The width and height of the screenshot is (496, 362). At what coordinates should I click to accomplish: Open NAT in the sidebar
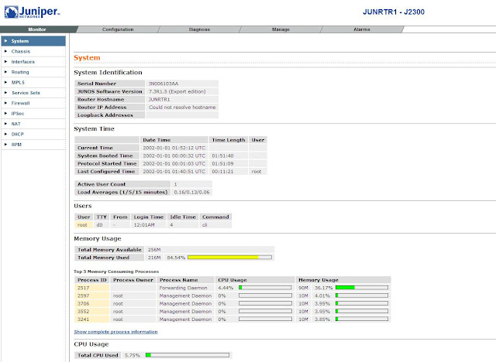pos(33,124)
